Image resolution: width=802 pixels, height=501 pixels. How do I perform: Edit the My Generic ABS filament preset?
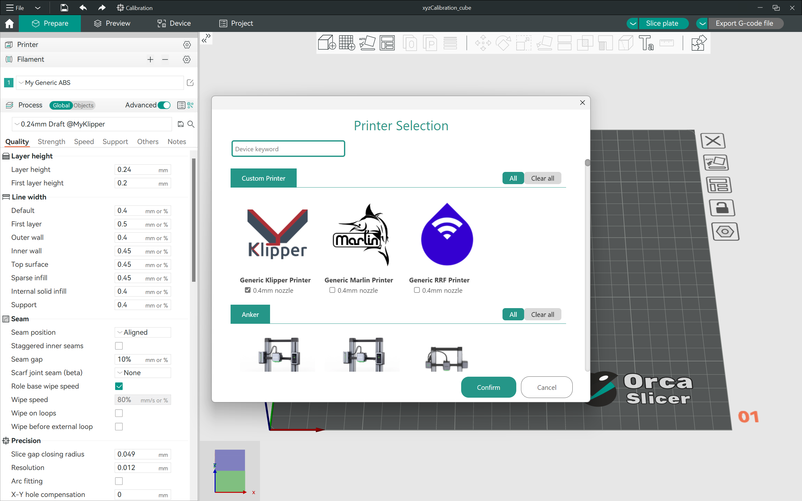click(190, 82)
